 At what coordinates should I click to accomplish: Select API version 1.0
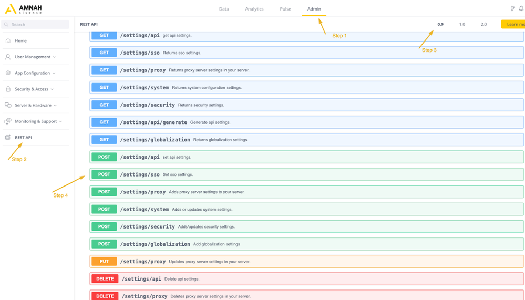[462, 24]
